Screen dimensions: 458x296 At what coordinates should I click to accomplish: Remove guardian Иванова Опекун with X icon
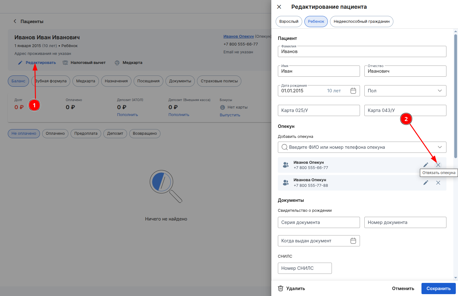click(x=438, y=183)
